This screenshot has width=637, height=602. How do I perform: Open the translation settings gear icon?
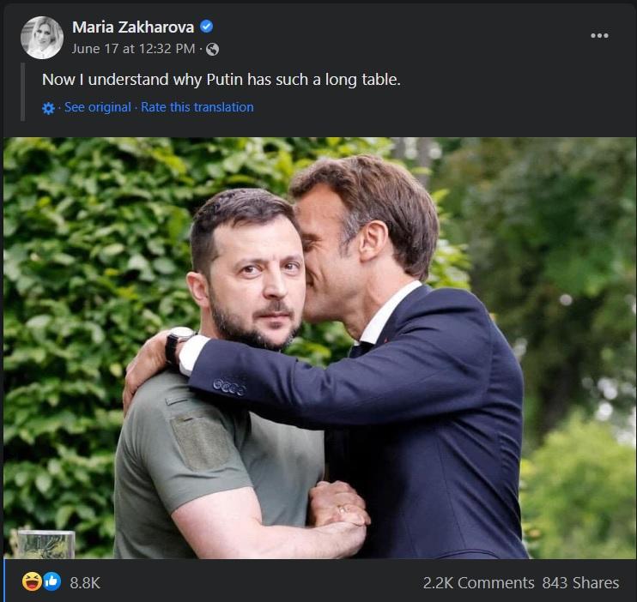[x=49, y=108]
